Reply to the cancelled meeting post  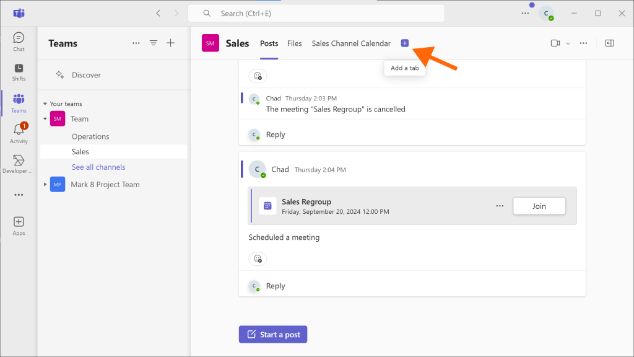(x=276, y=134)
